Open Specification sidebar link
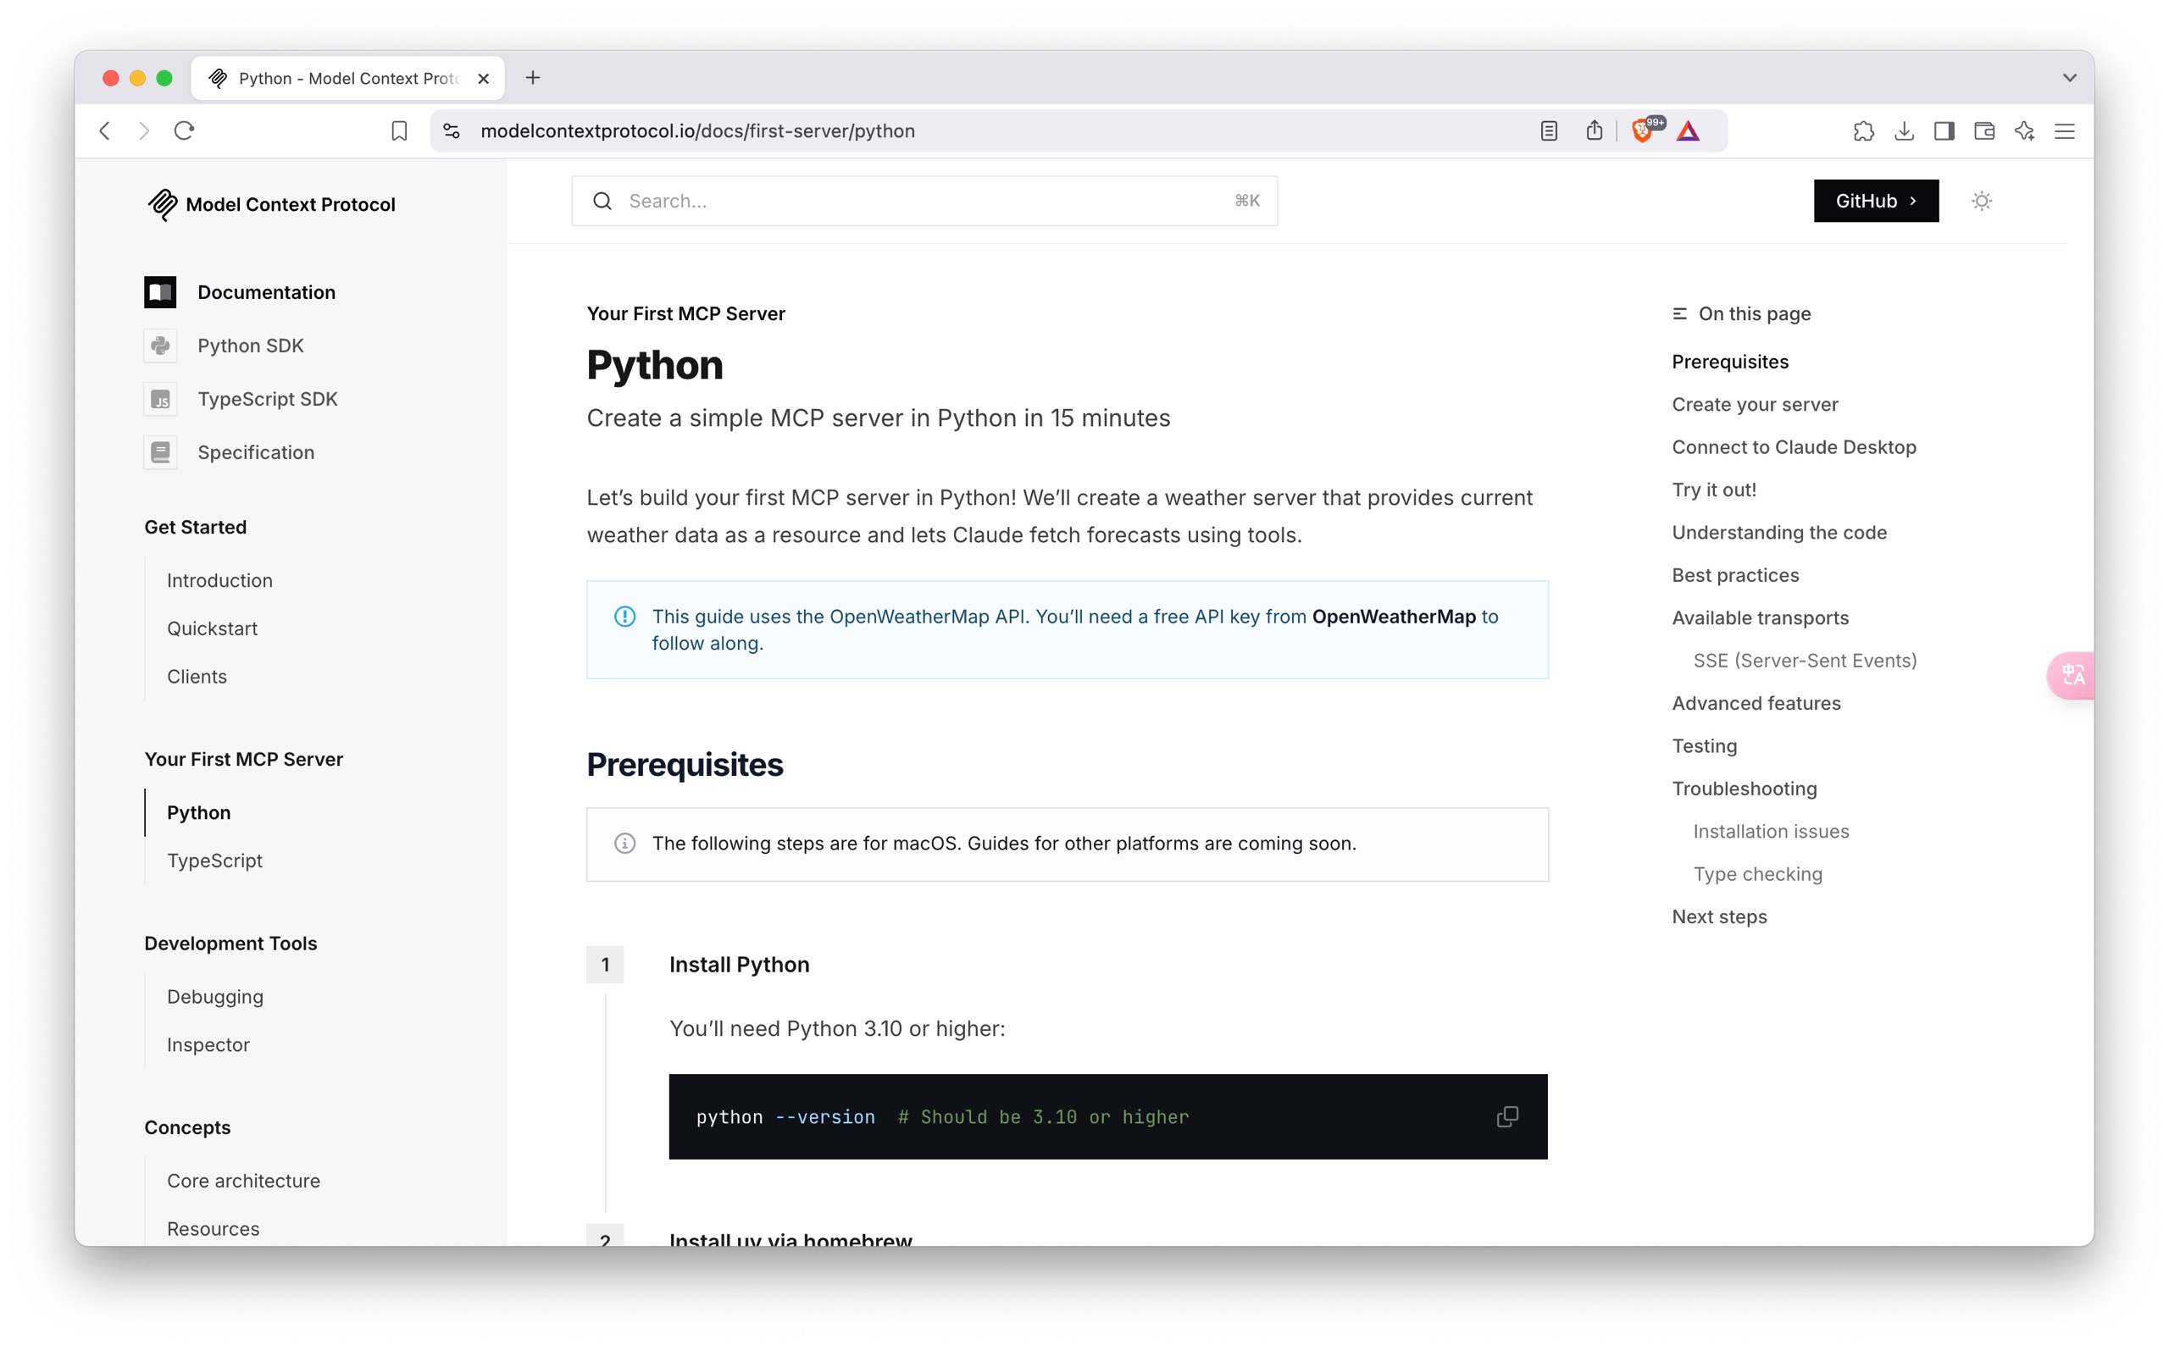 256,452
